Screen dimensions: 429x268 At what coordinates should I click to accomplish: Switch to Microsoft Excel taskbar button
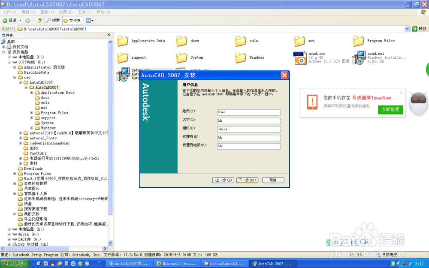pyautogui.click(x=177, y=264)
